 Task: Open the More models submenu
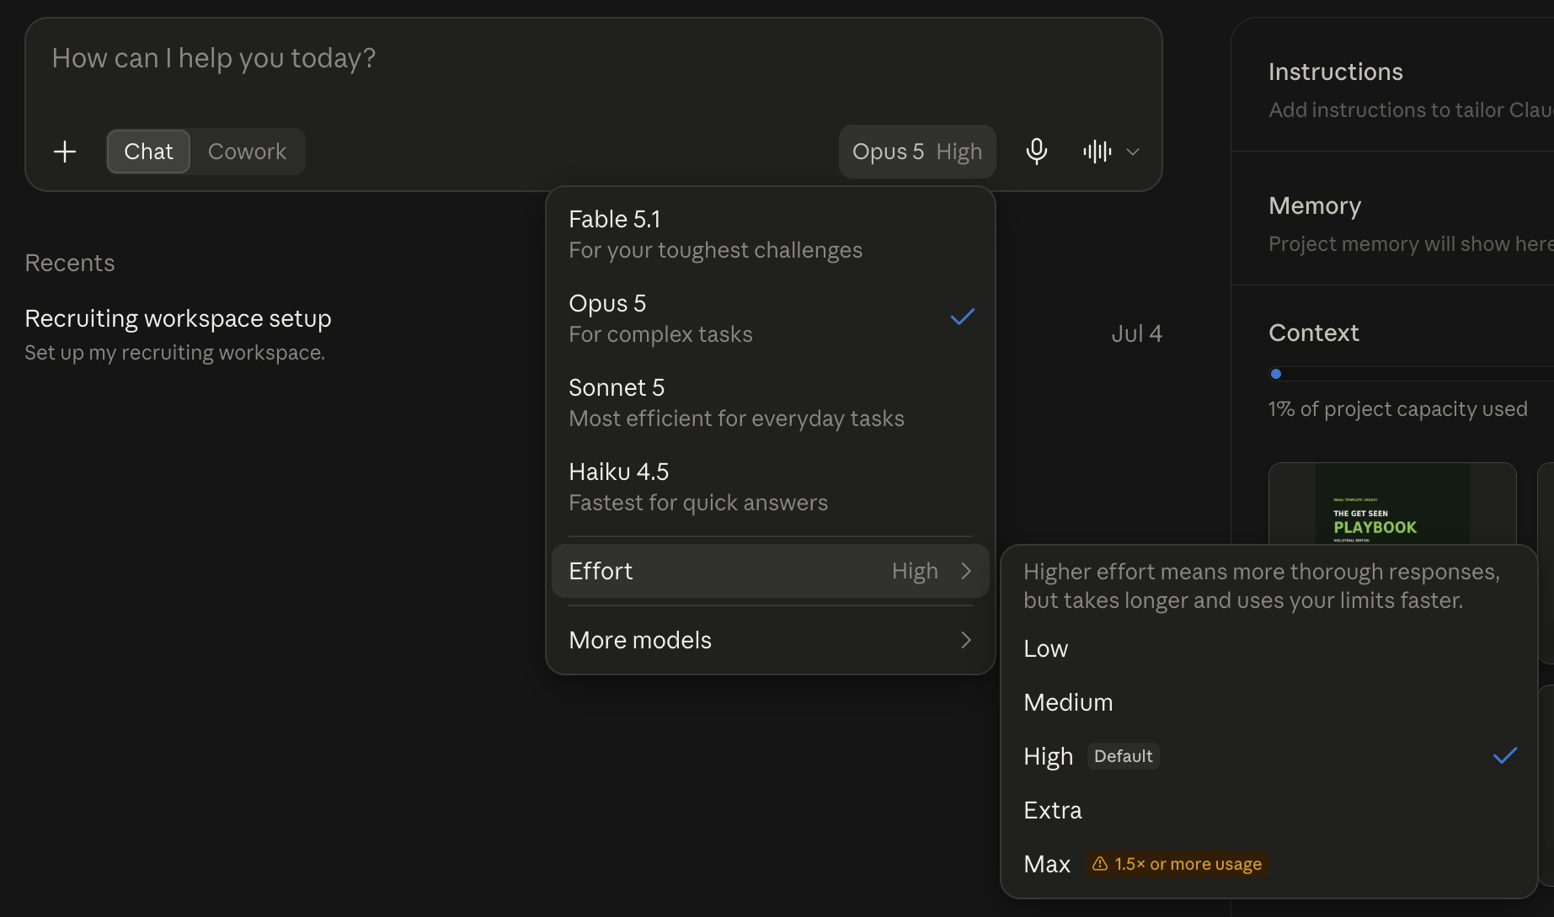click(770, 640)
